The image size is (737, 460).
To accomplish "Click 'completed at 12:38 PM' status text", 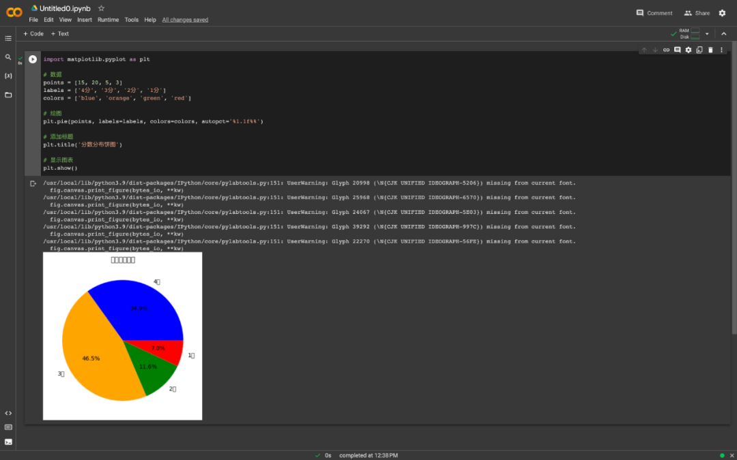I will 369,455.
